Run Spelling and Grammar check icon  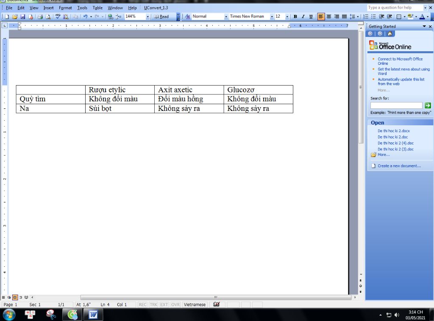pyautogui.click(x=58, y=17)
